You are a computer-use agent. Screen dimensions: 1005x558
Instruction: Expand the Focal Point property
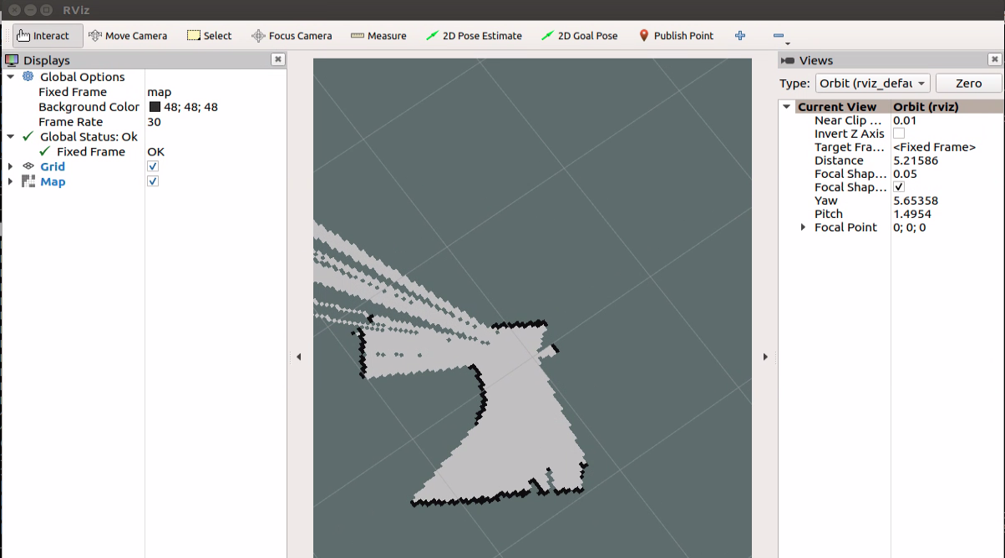point(804,227)
